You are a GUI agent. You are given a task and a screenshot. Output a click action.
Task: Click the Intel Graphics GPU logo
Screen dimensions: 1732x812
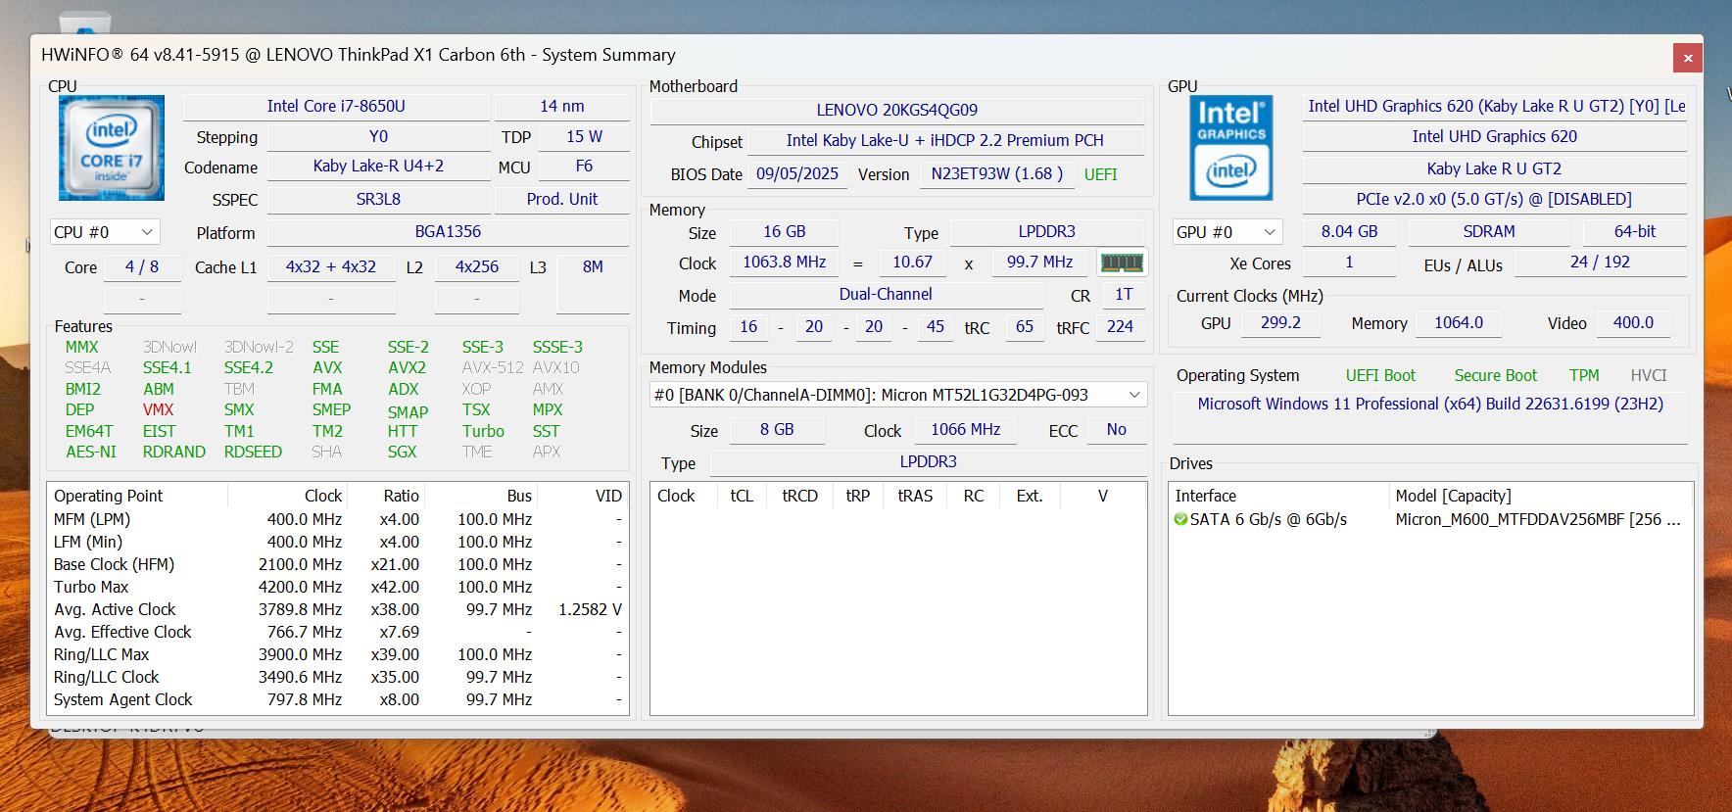[1231, 148]
